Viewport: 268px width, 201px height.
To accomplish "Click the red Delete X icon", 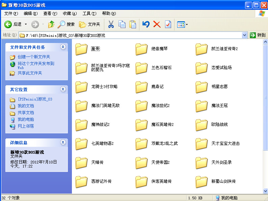I will pos(157,24).
